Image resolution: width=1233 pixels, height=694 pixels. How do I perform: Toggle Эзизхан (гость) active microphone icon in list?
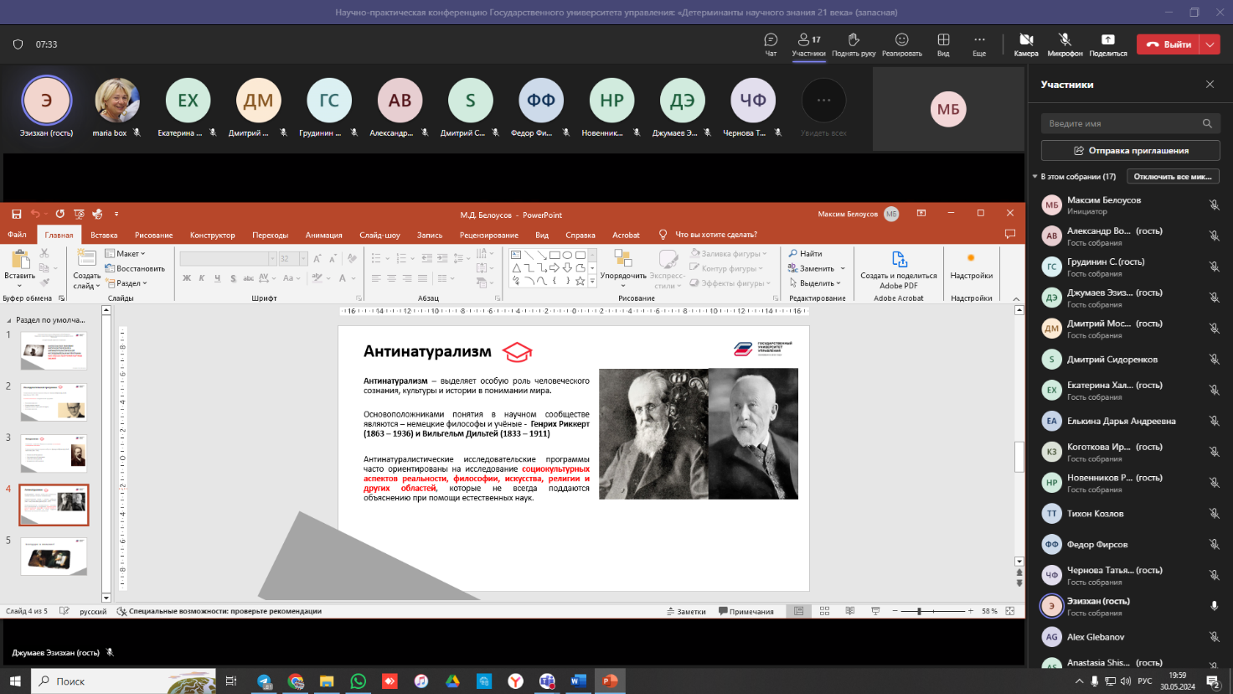pos(1214,606)
